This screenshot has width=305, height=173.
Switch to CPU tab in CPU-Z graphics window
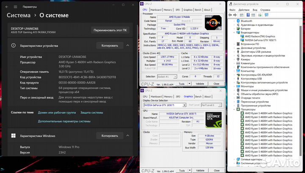click(145, 97)
